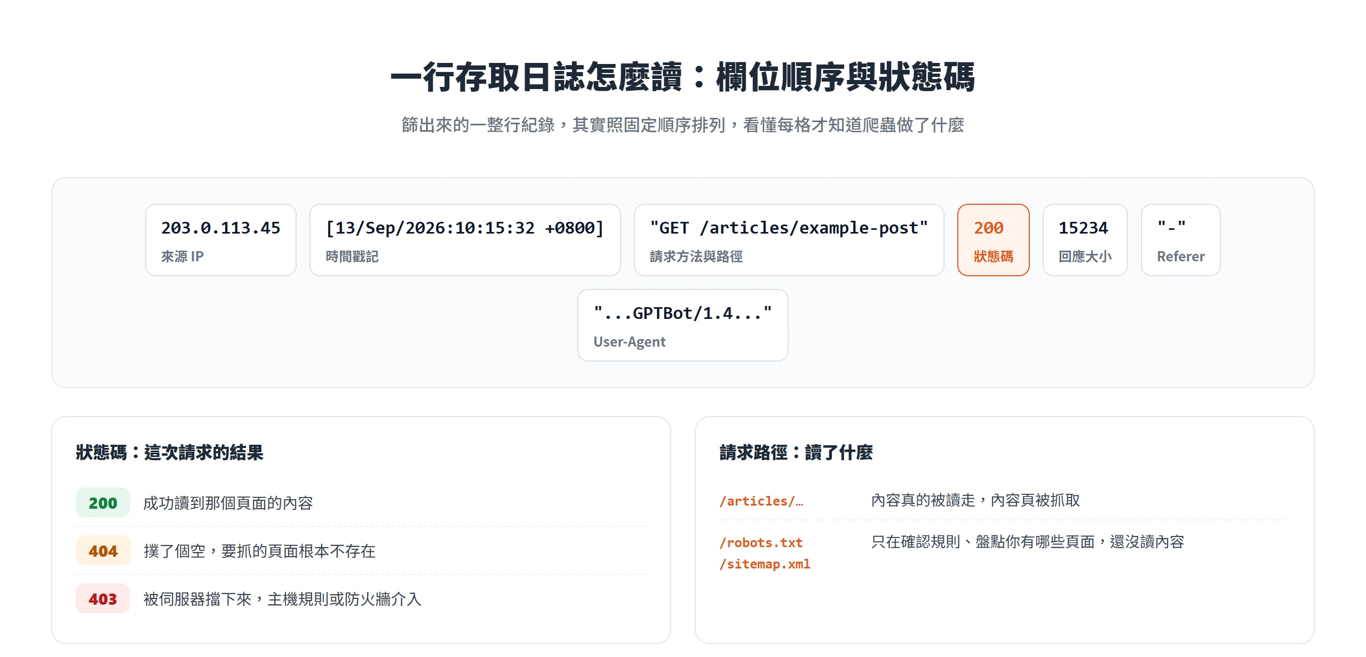Screen dimensions: 1366x657
Task: Select text 撲了個空，要抓的頁面根本不存在
Action: pos(259,551)
